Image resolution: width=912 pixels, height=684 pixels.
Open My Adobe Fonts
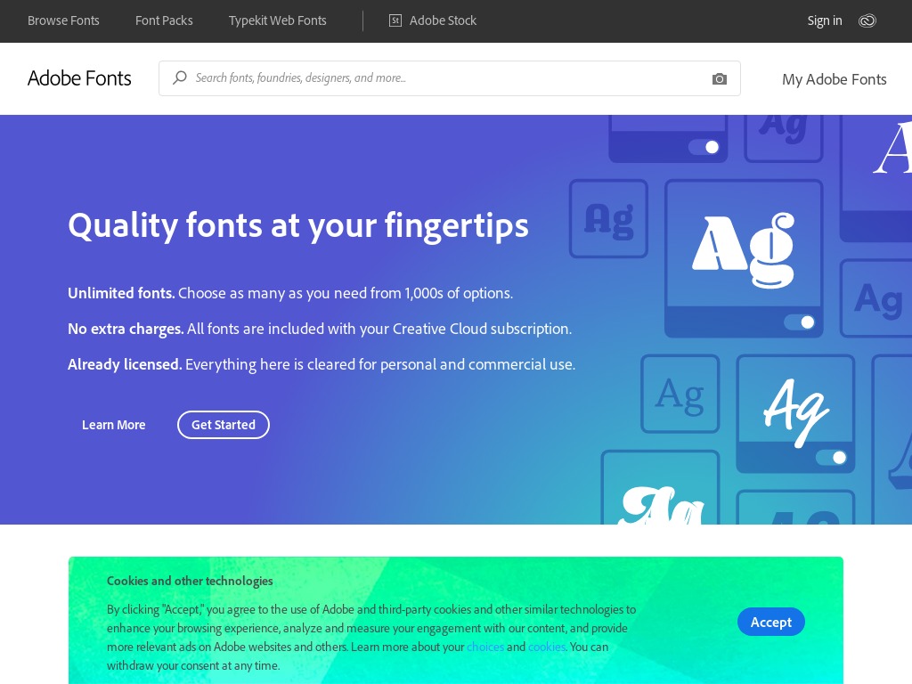coord(834,79)
